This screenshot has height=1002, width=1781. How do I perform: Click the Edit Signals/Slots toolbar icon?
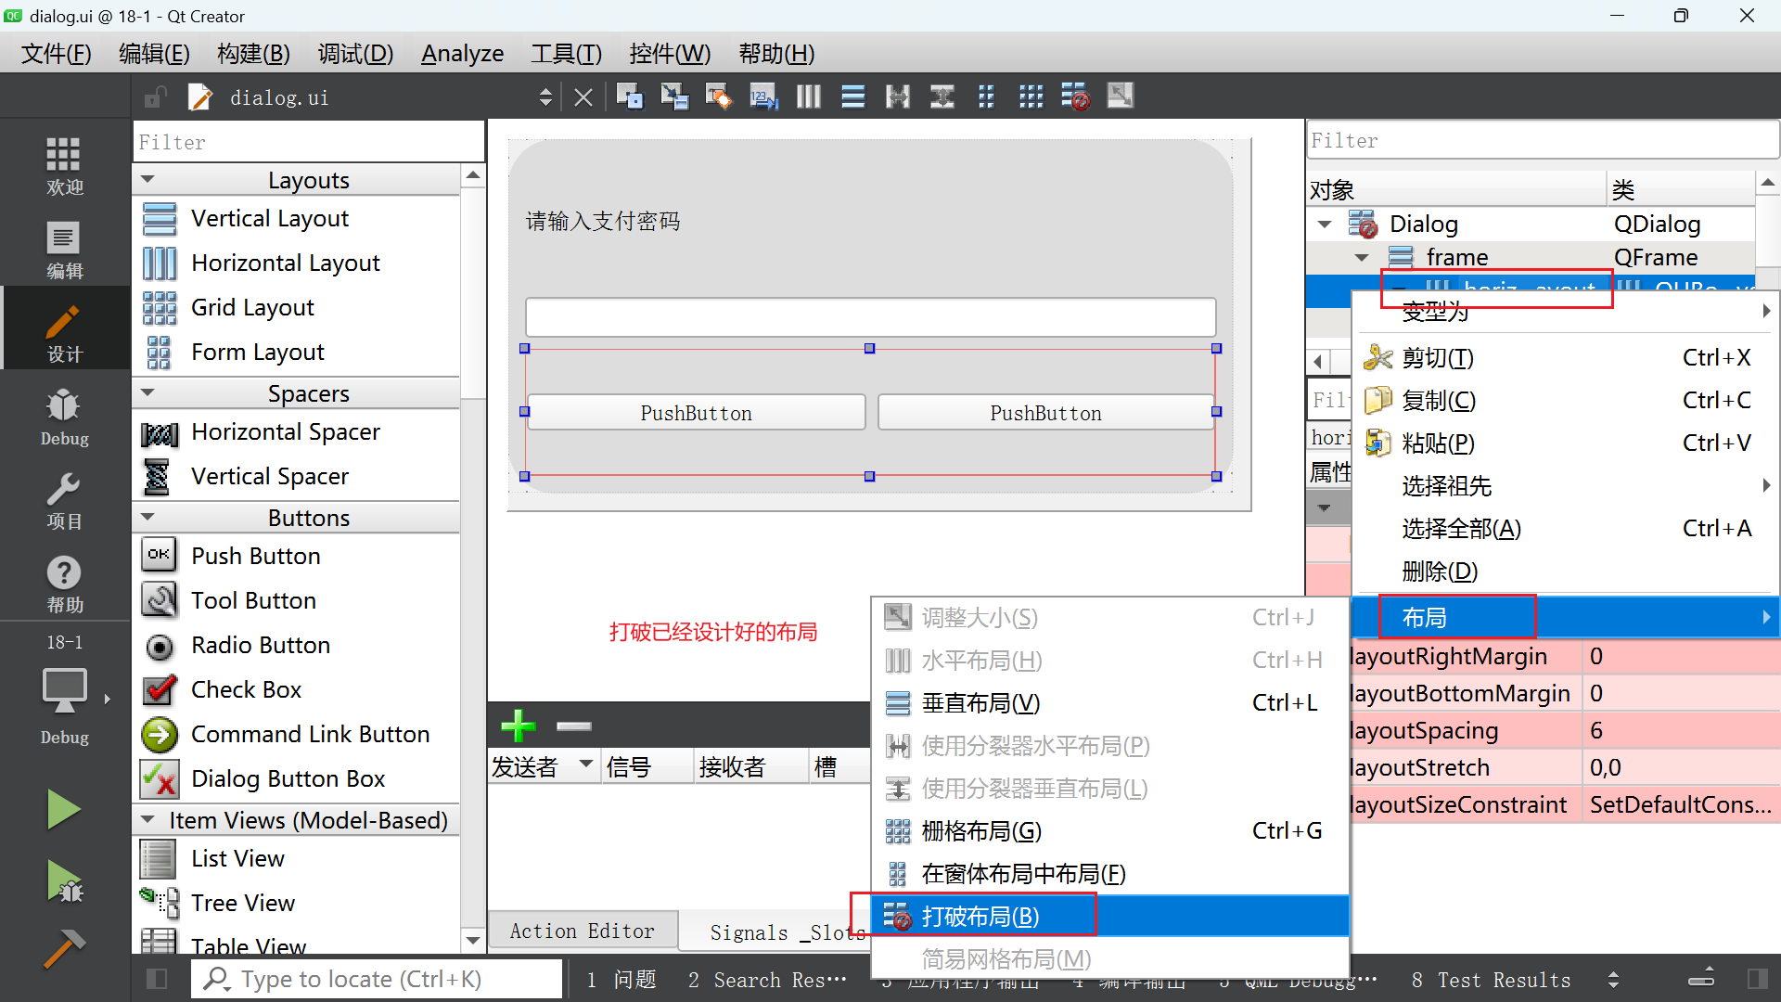[x=675, y=96]
